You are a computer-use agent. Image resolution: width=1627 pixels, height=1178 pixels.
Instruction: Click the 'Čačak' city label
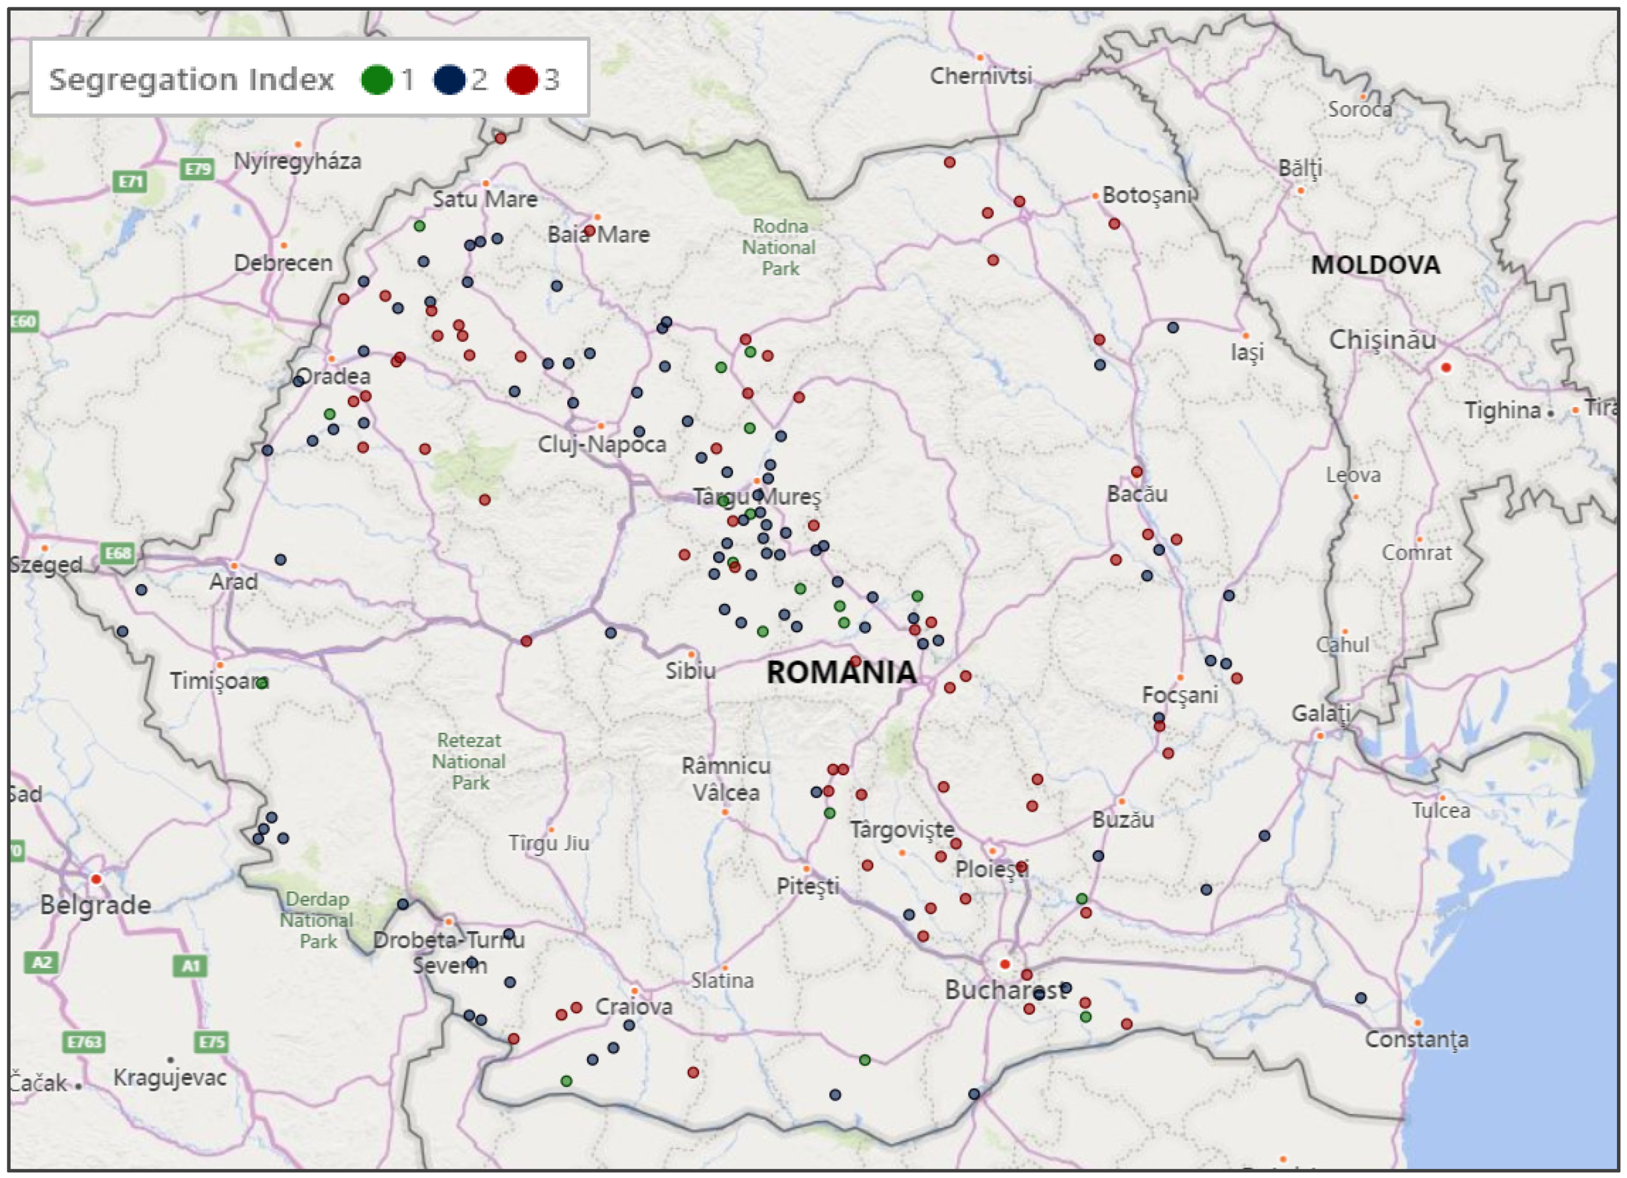[x=39, y=1082]
